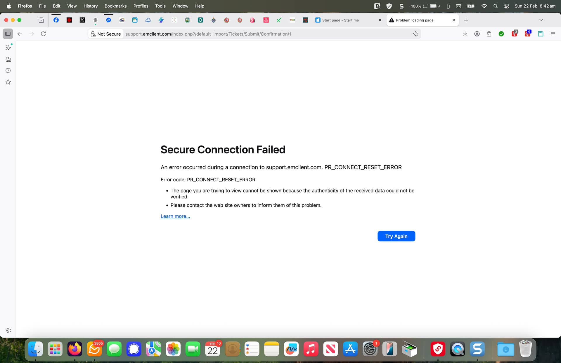Follow the Learn more… link
This screenshot has height=363, width=561.
coord(175,216)
